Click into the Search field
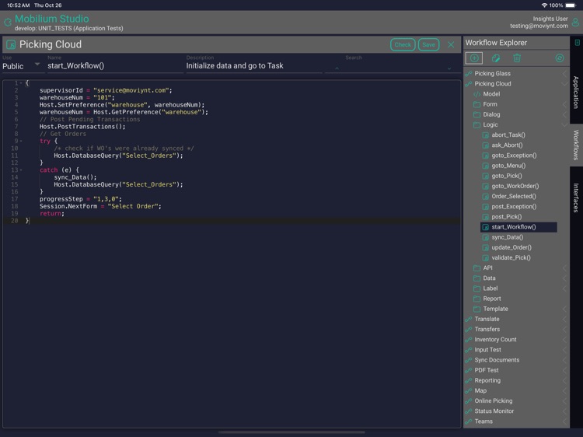The width and height of the screenshot is (583, 437). pyautogui.click(x=393, y=66)
